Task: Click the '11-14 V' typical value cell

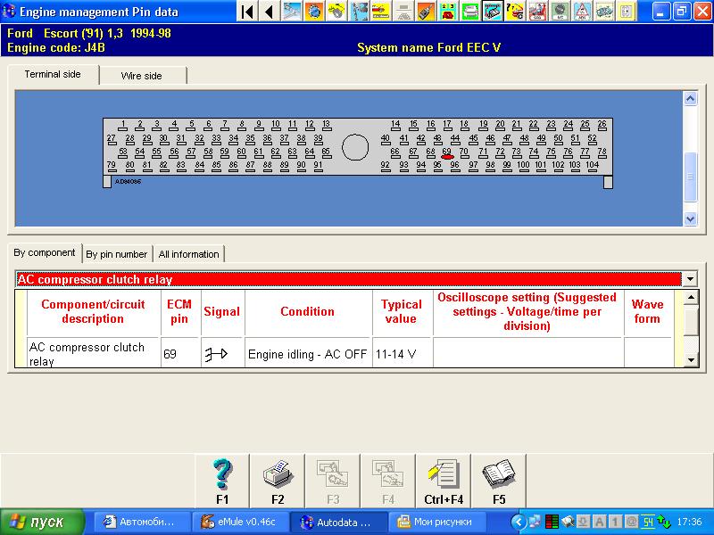Action: (x=402, y=354)
